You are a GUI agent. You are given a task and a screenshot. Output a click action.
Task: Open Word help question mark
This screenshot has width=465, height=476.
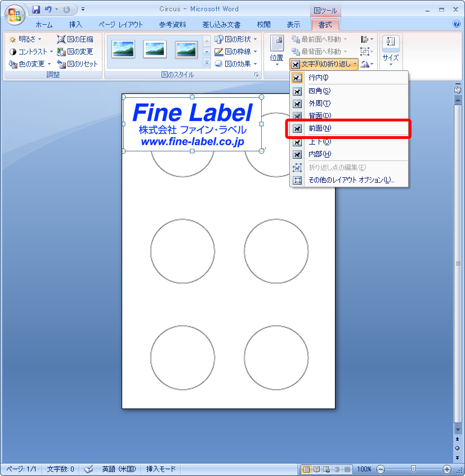457,24
